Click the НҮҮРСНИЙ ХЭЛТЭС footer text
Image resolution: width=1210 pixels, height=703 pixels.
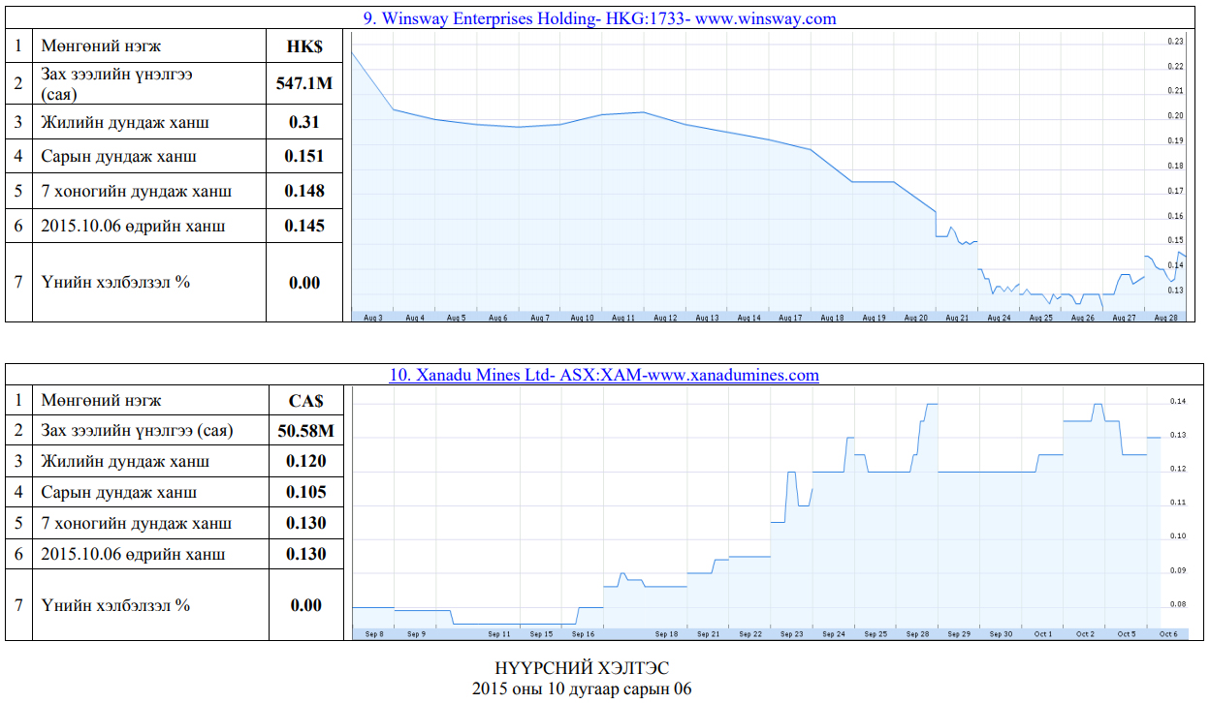point(582,669)
